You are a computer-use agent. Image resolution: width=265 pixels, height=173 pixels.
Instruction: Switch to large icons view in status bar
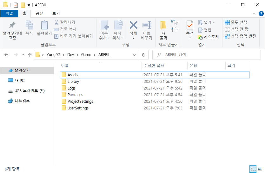(x=260, y=169)
